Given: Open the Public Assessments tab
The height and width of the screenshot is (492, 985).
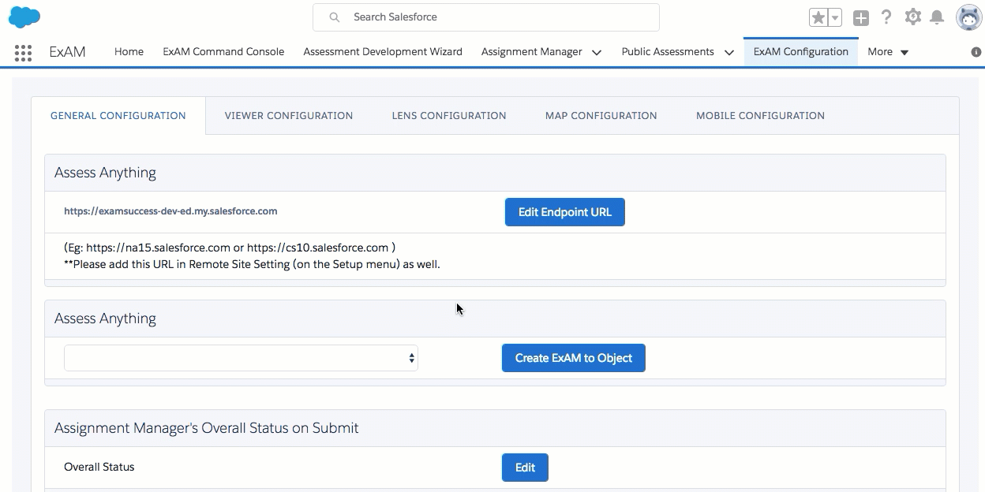Looking at the screenshot, I should [668, 52].
